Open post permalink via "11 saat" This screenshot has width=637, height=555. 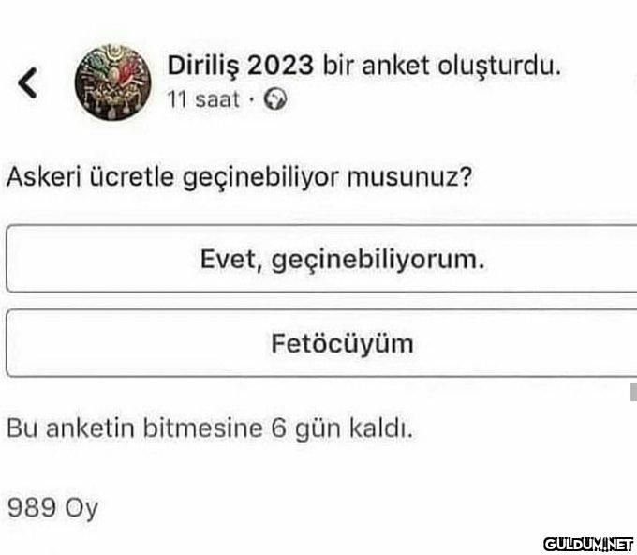click(x=203, y=99)
